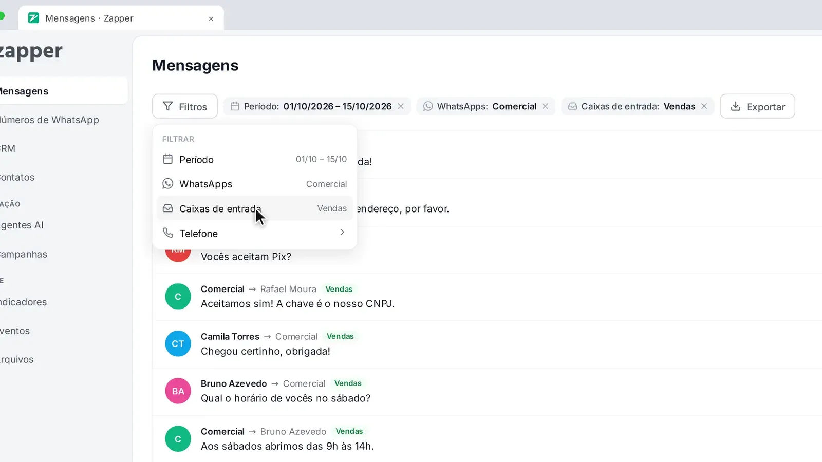822x462 pixels.
Task: Open Contatos in the sidebar
Action: (x=63, y=177)
